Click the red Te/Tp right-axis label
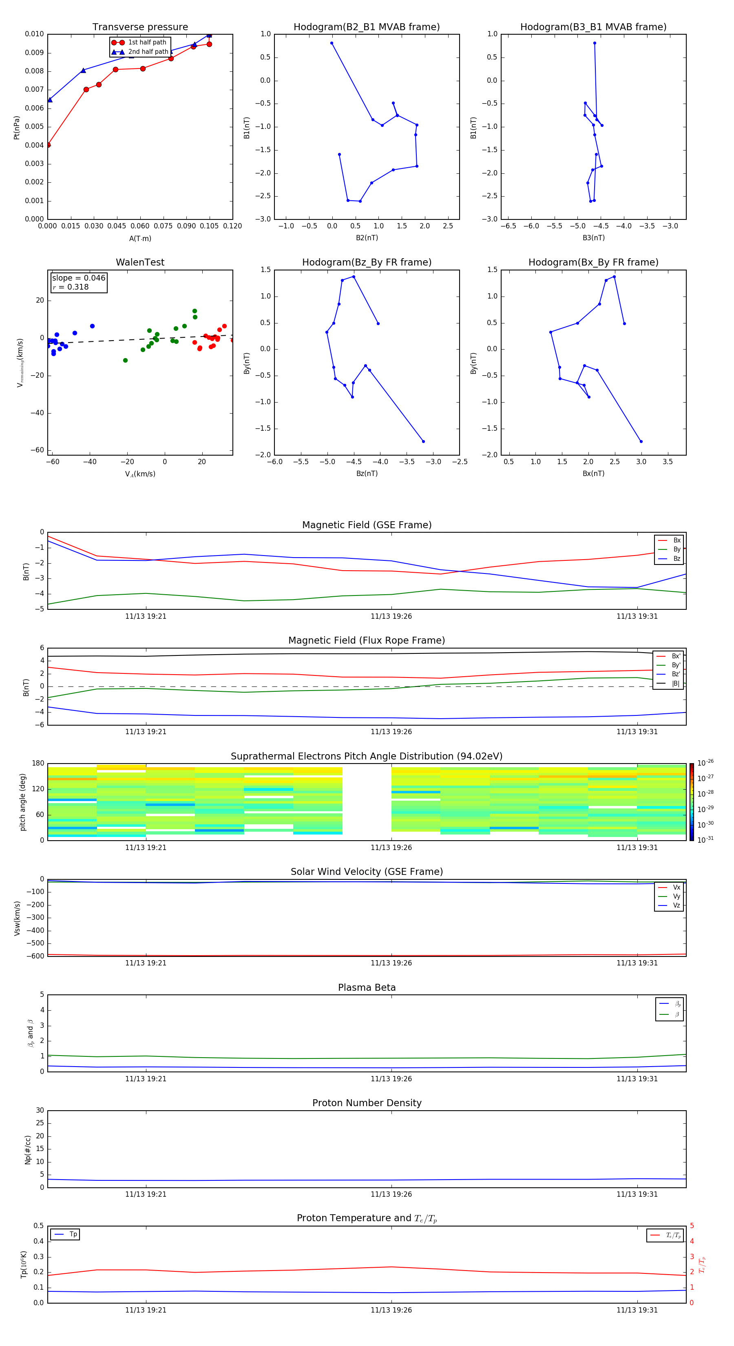Image resolution: width=734 pixels, height=1346 pixels. [x=702, y=1264]
